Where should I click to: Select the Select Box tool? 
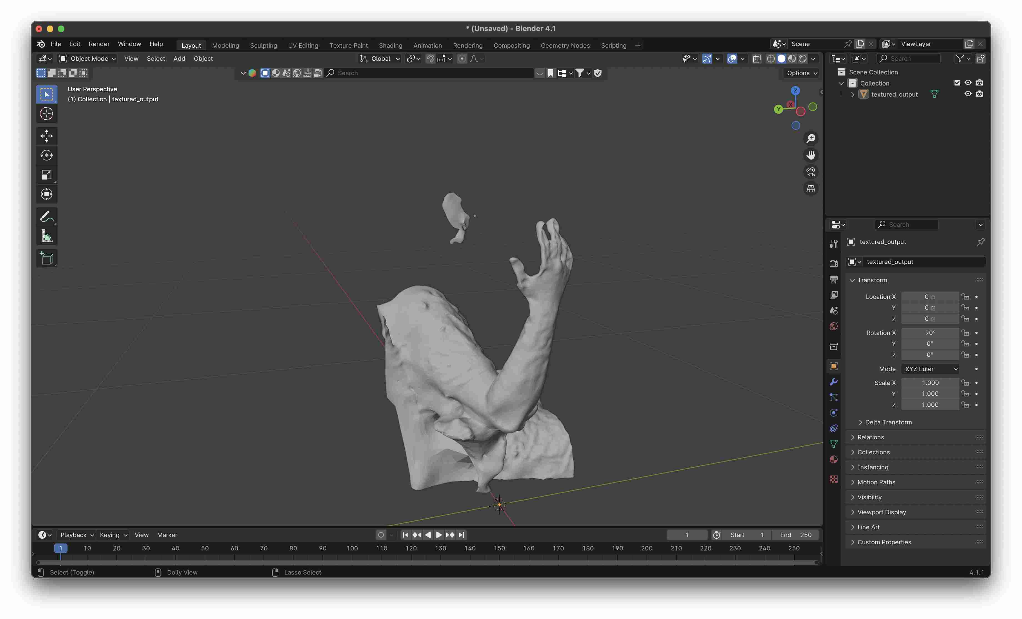46,94
